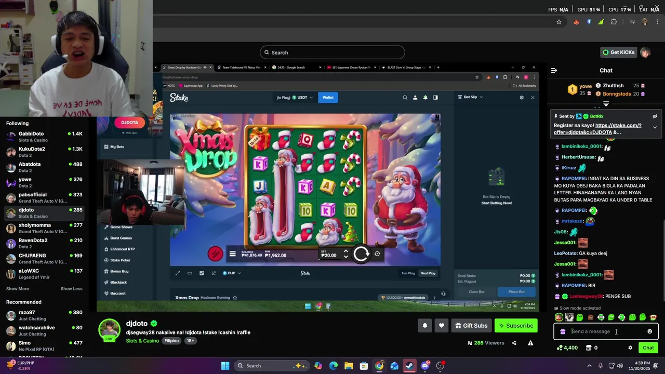Image resolution: width=665 pixels, height=374 pixels.
Task: Open the Stake profile user icon
Action: click(415, 97)
